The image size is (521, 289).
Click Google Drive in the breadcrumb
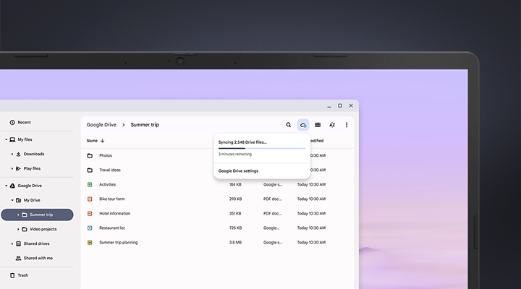101,125
